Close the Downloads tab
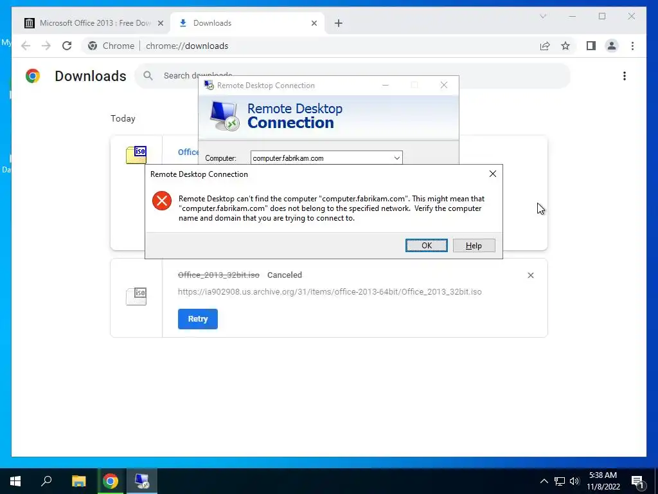This screenshot has height=494, width=658. tap(314, 24)
